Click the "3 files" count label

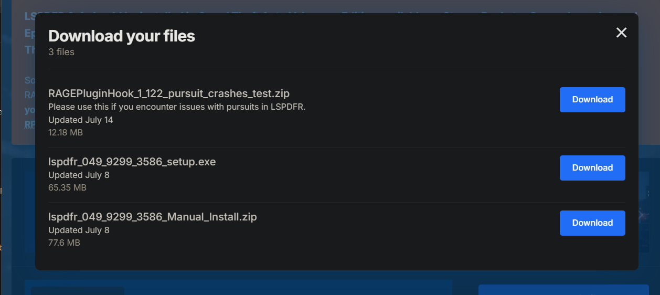(61, 52)
